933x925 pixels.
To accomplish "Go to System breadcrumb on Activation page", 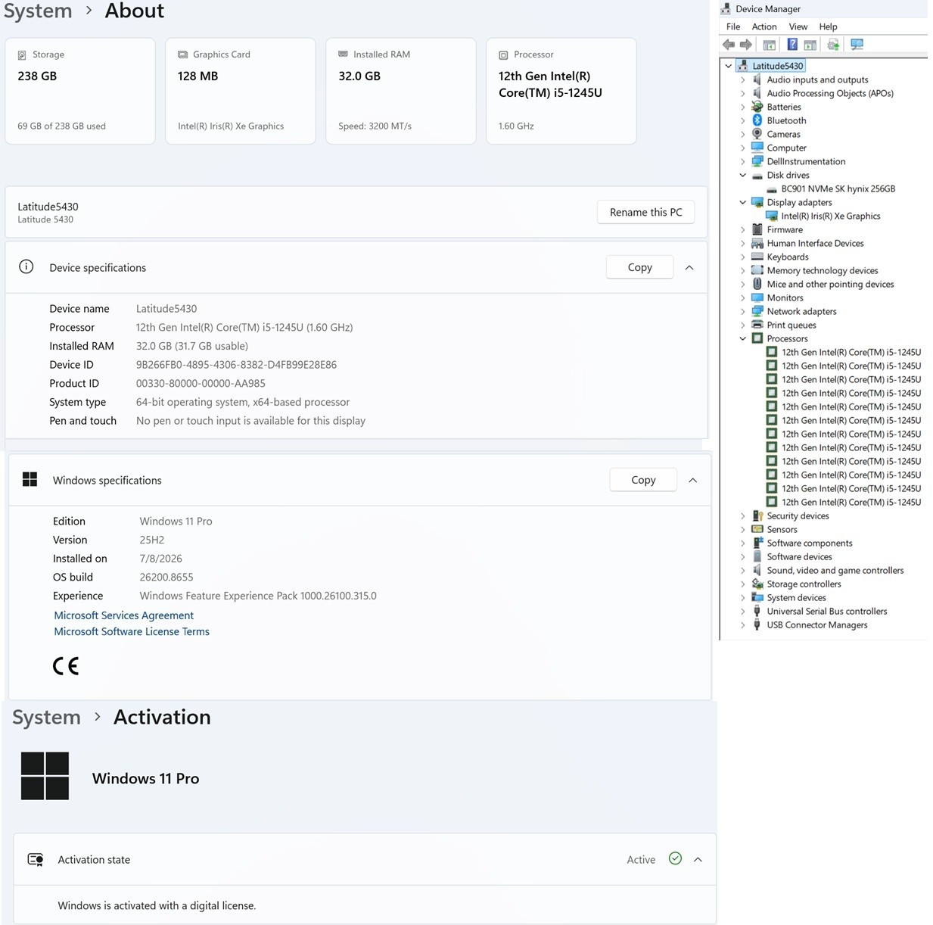I will [x=46, y=717].
